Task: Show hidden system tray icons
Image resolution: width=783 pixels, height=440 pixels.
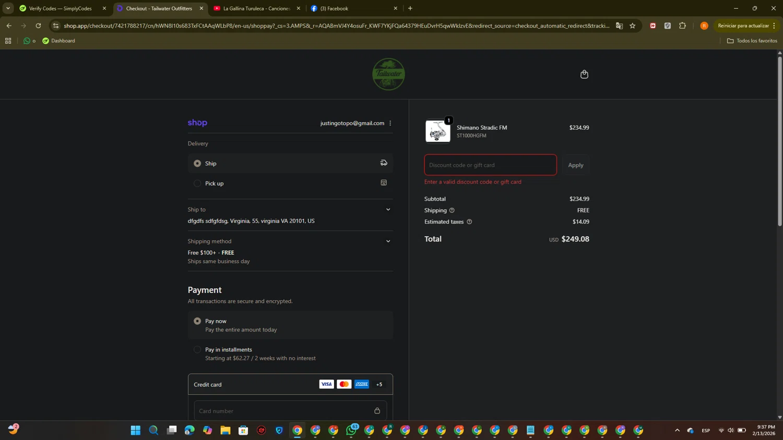Action: coord(677,430)
